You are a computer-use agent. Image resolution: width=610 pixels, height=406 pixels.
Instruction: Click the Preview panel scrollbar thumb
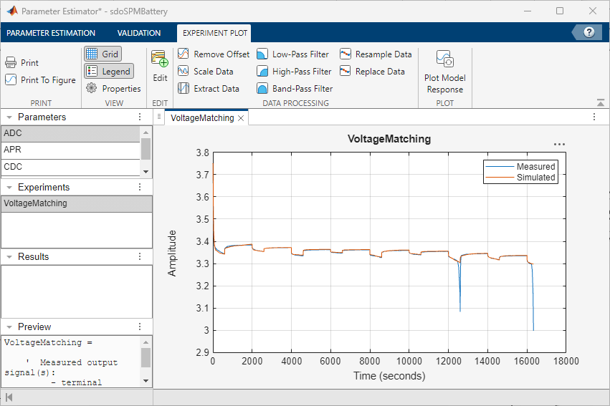146,358
